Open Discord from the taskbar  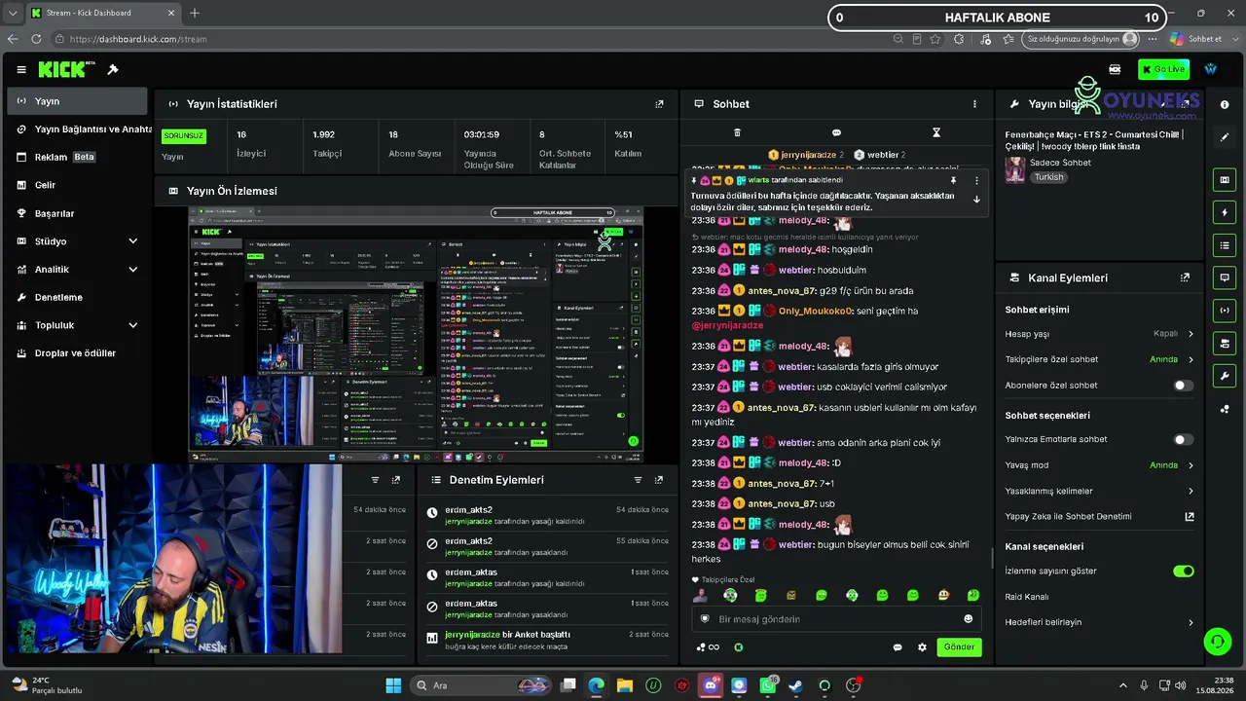click(x=711, y=685)
